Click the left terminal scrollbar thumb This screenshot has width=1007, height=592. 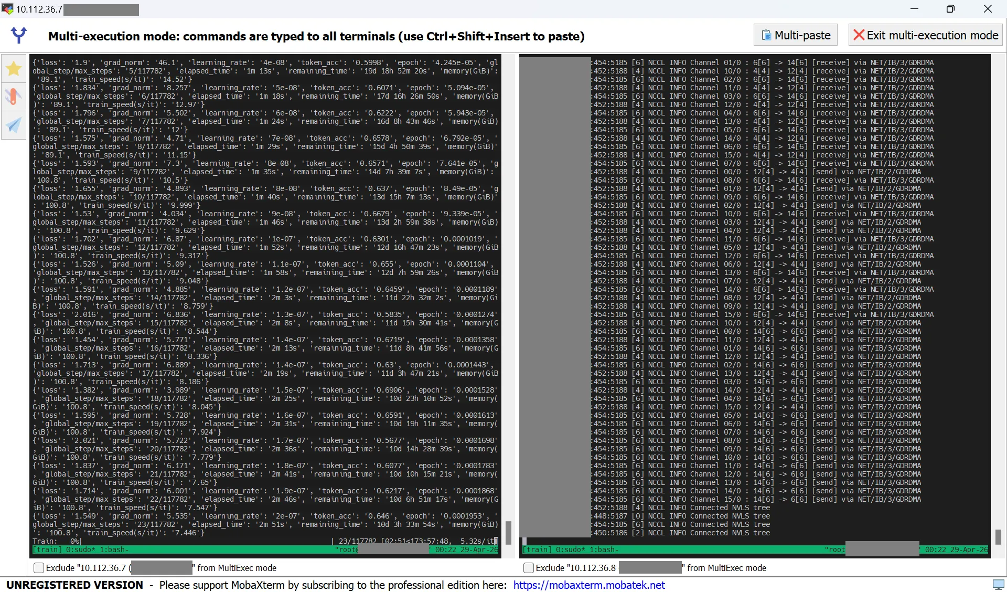coord(508,532)
